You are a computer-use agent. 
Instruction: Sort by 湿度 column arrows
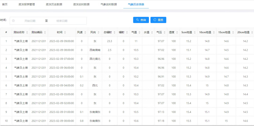click(x=177, y=32)
